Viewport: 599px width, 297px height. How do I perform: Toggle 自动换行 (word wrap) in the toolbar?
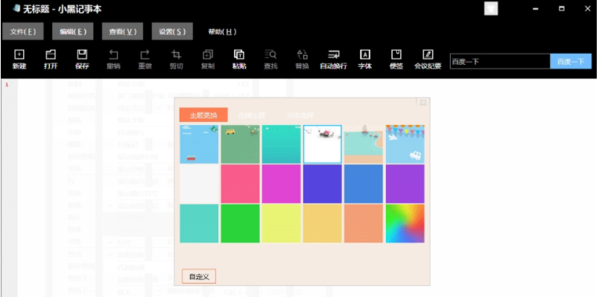click(334, 59)
